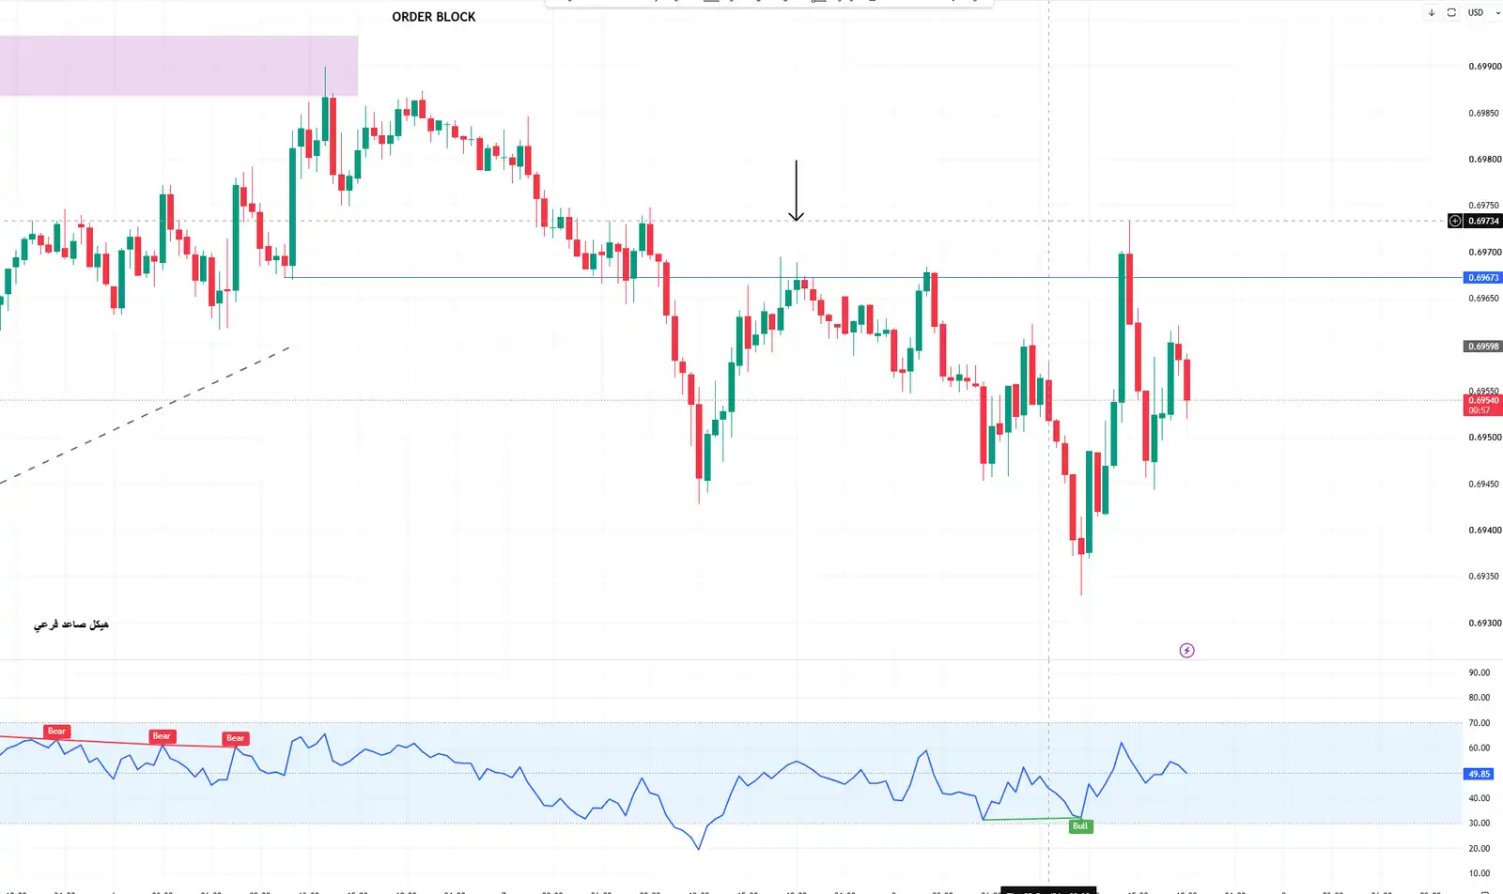
Task: Click the 90.00 RSI scale value
Action: [x=1480, y=673]
